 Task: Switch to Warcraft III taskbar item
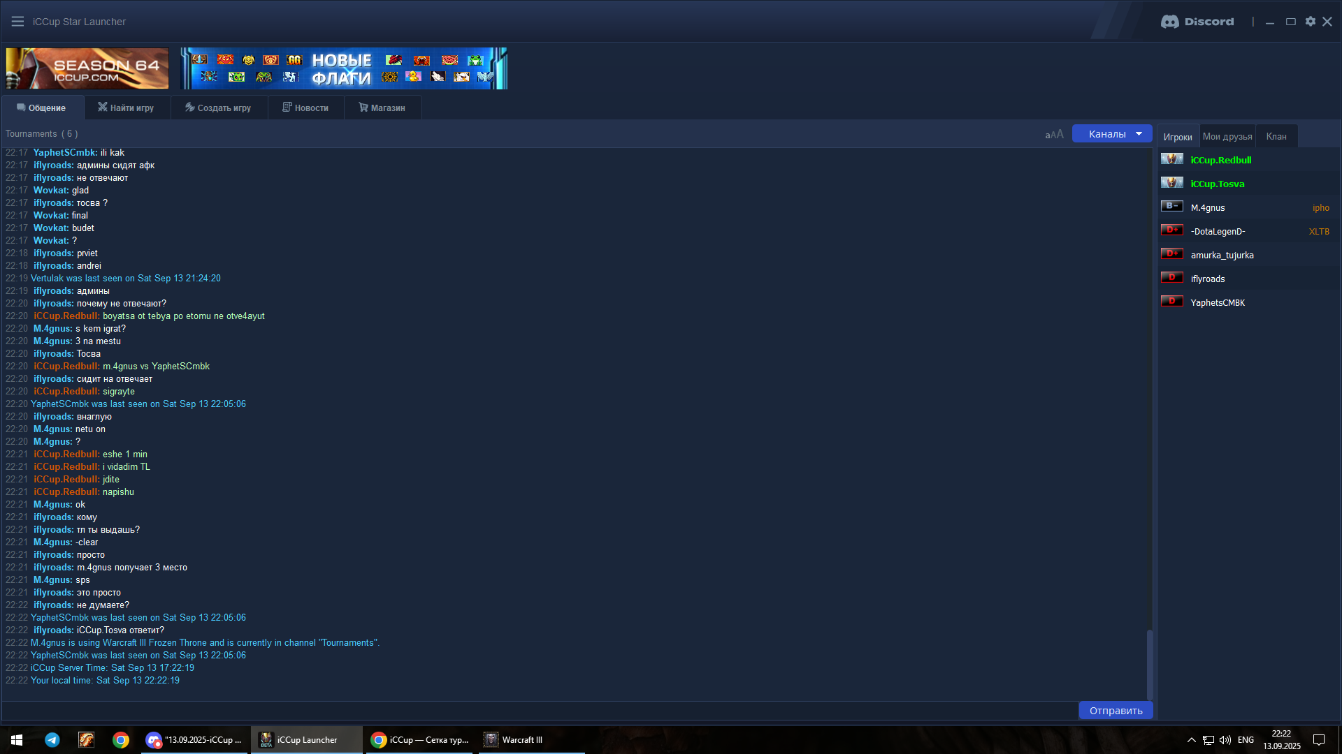pyautogui.click(x=531, y=740)
